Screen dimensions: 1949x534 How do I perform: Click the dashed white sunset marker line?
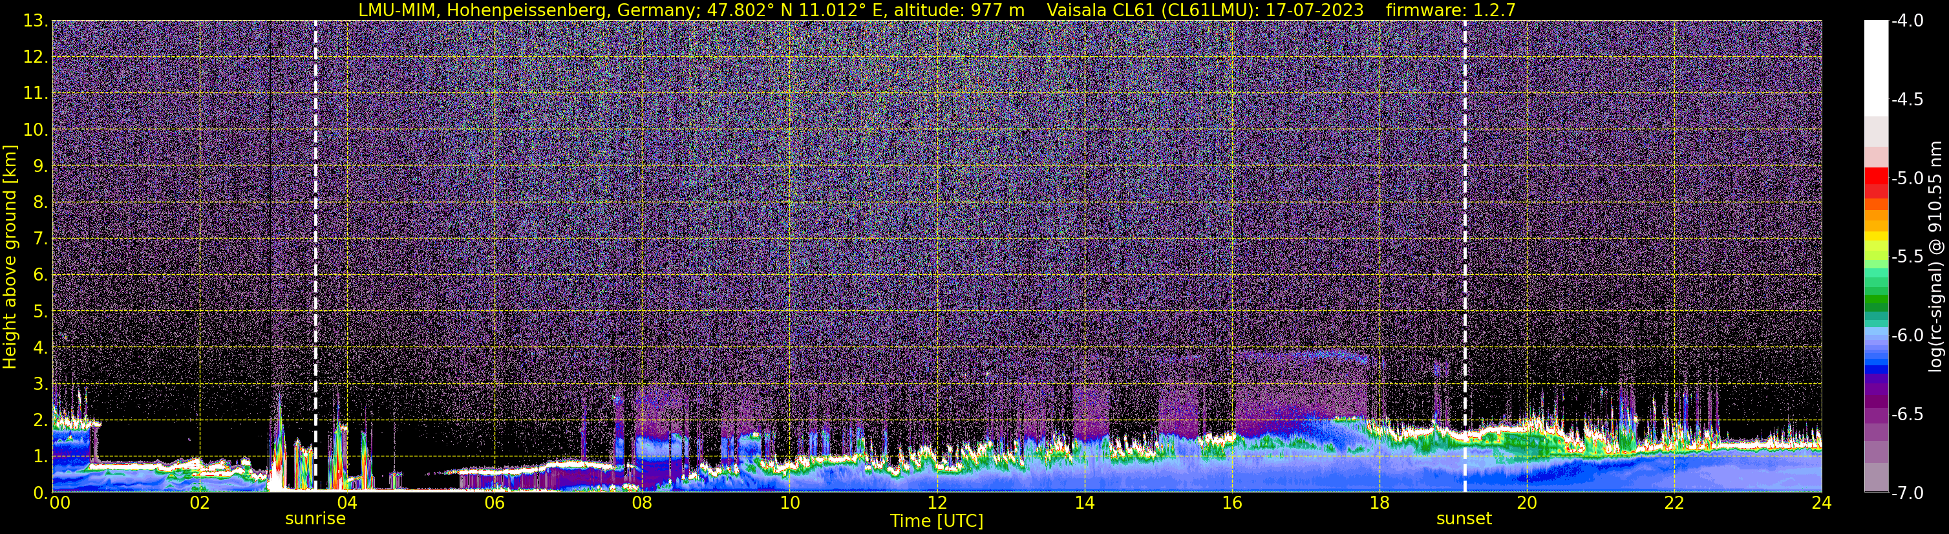pyautogui.click(x=1465, y=255)
